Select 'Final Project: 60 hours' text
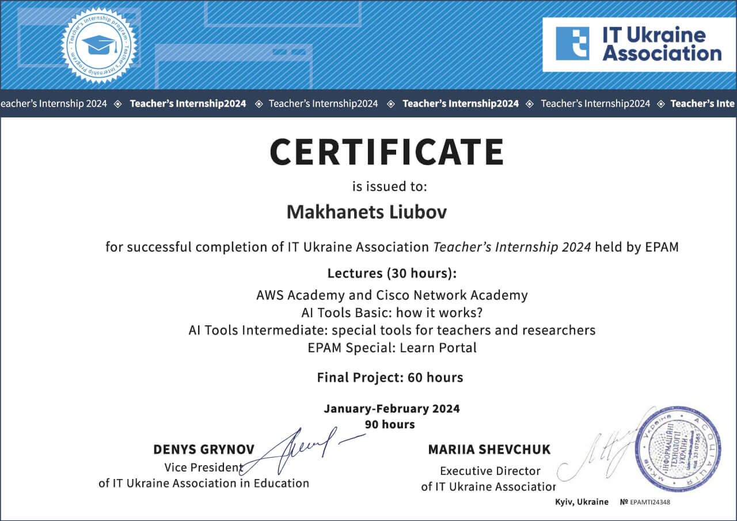 click(390, 378)
